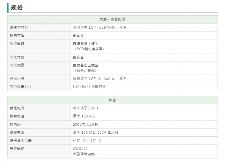Click the 每个端子0.25 A value
This screenshot has width=232, height=162.
click(86, 108)
